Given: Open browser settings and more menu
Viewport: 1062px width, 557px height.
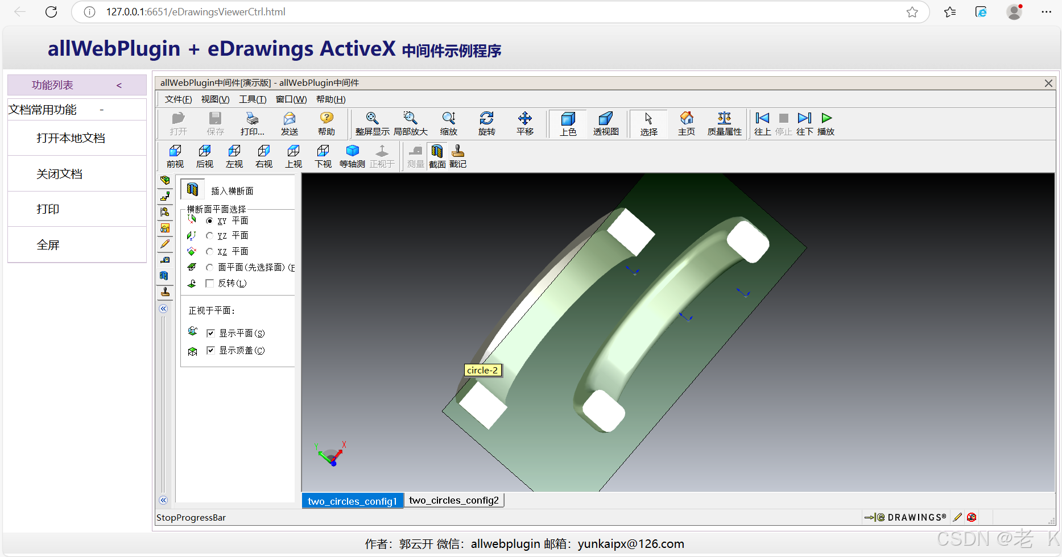Looking at the screenshot, I should tap(1046, 12).
